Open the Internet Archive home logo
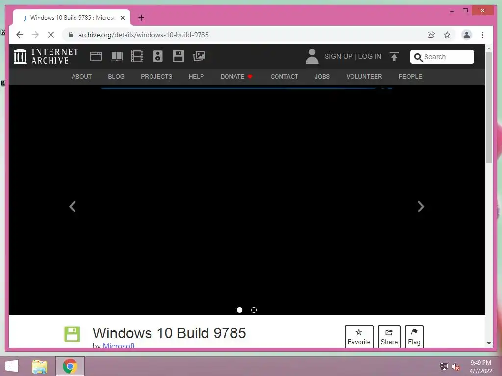 tap(46, 56)
